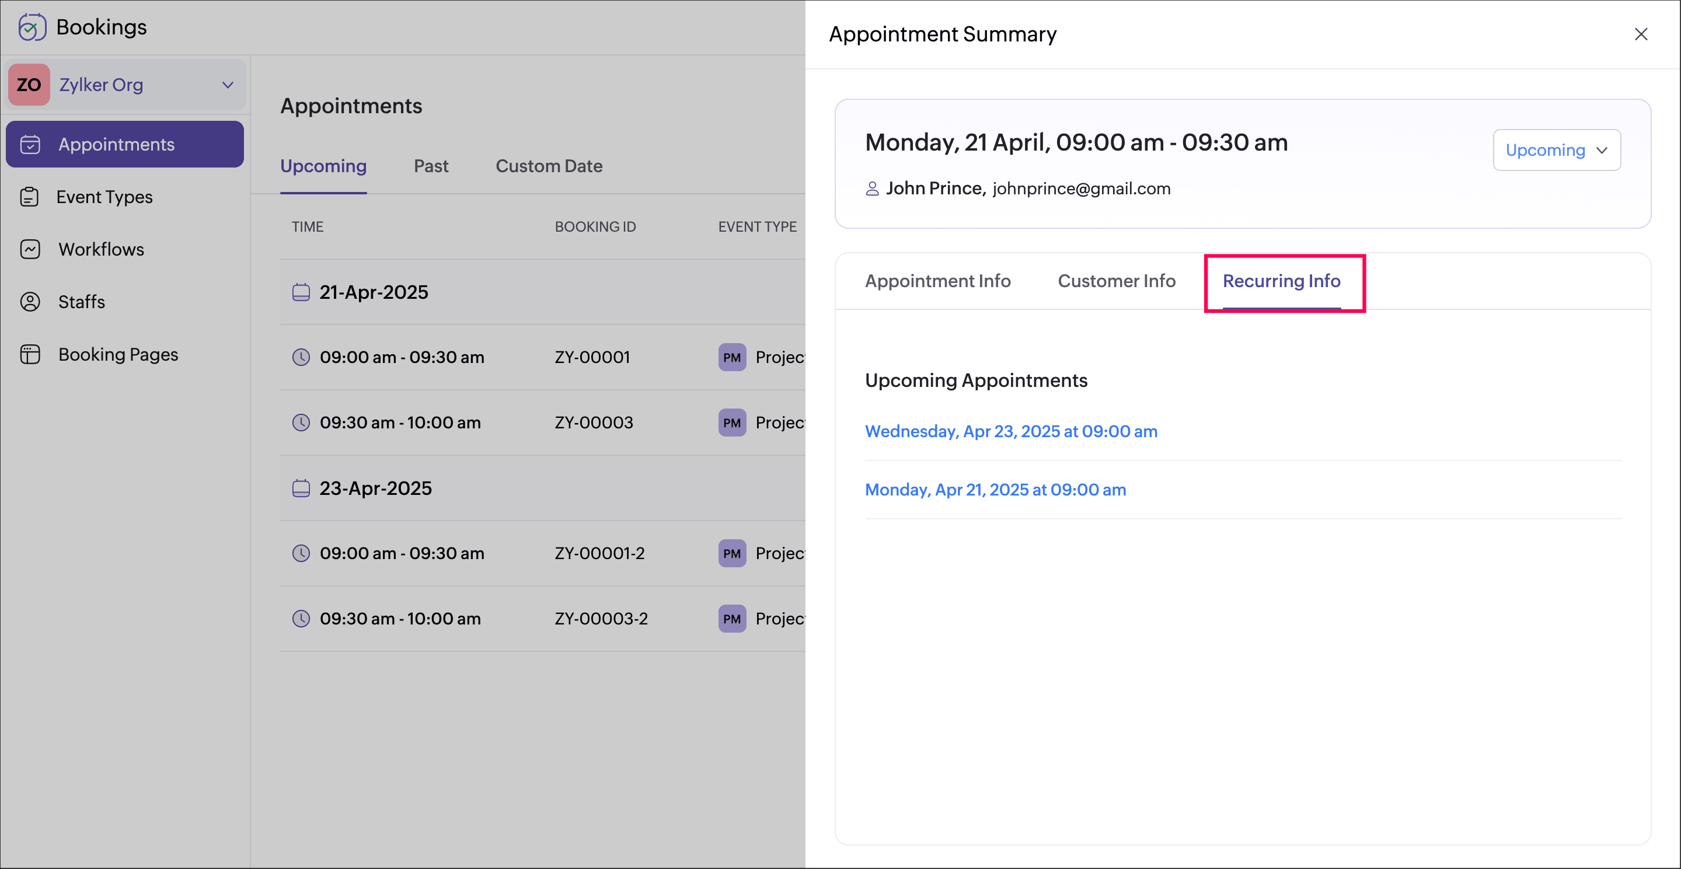
Task: Click the Staffs person icon
Action: (30, 301)
